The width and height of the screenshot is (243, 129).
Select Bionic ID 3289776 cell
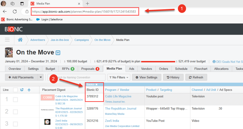(x=93, y=109)
